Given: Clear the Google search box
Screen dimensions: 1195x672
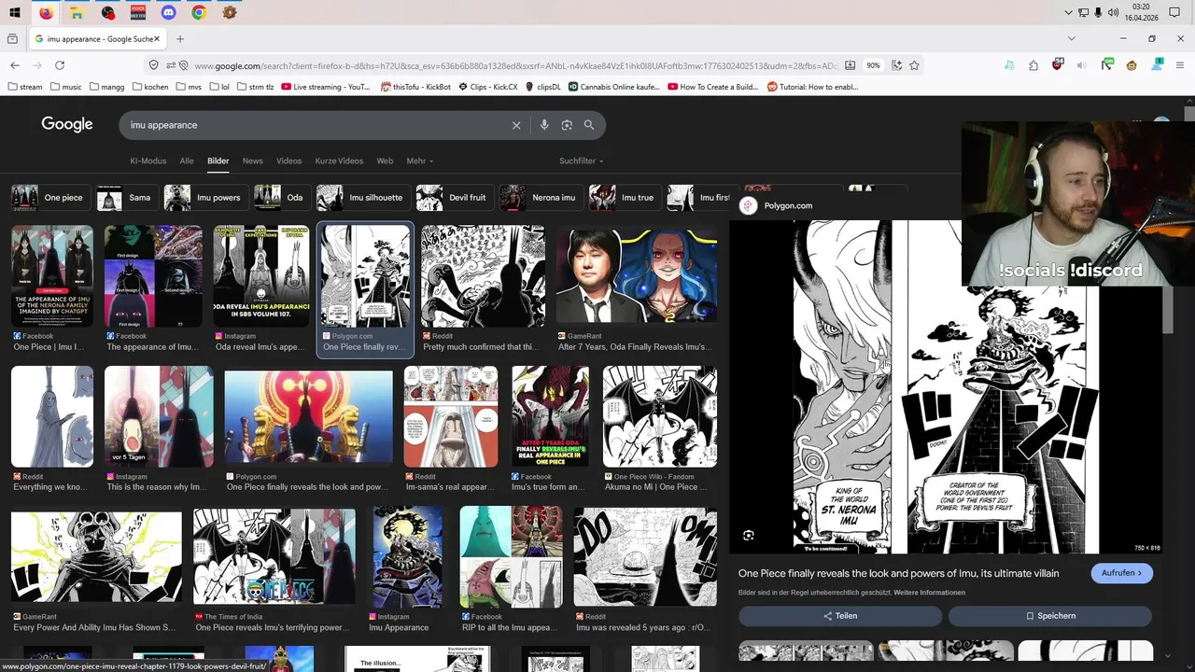Looking at the screenshot, I should [x=516, y=125].
